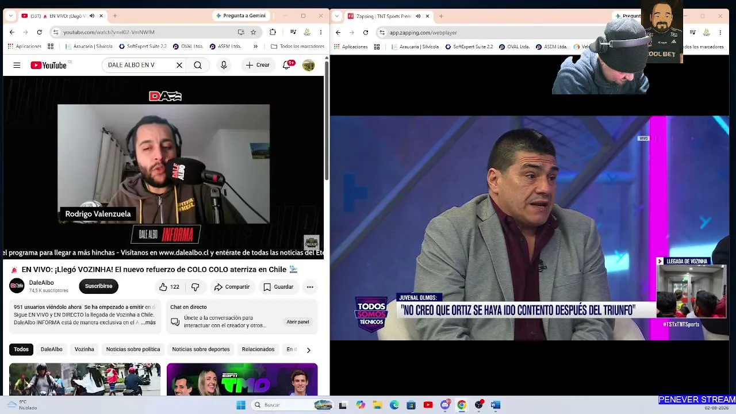Bookmark the YouTube page with the star icon
This screenshot has height=414, width=736.
click(x=253, y=32)
